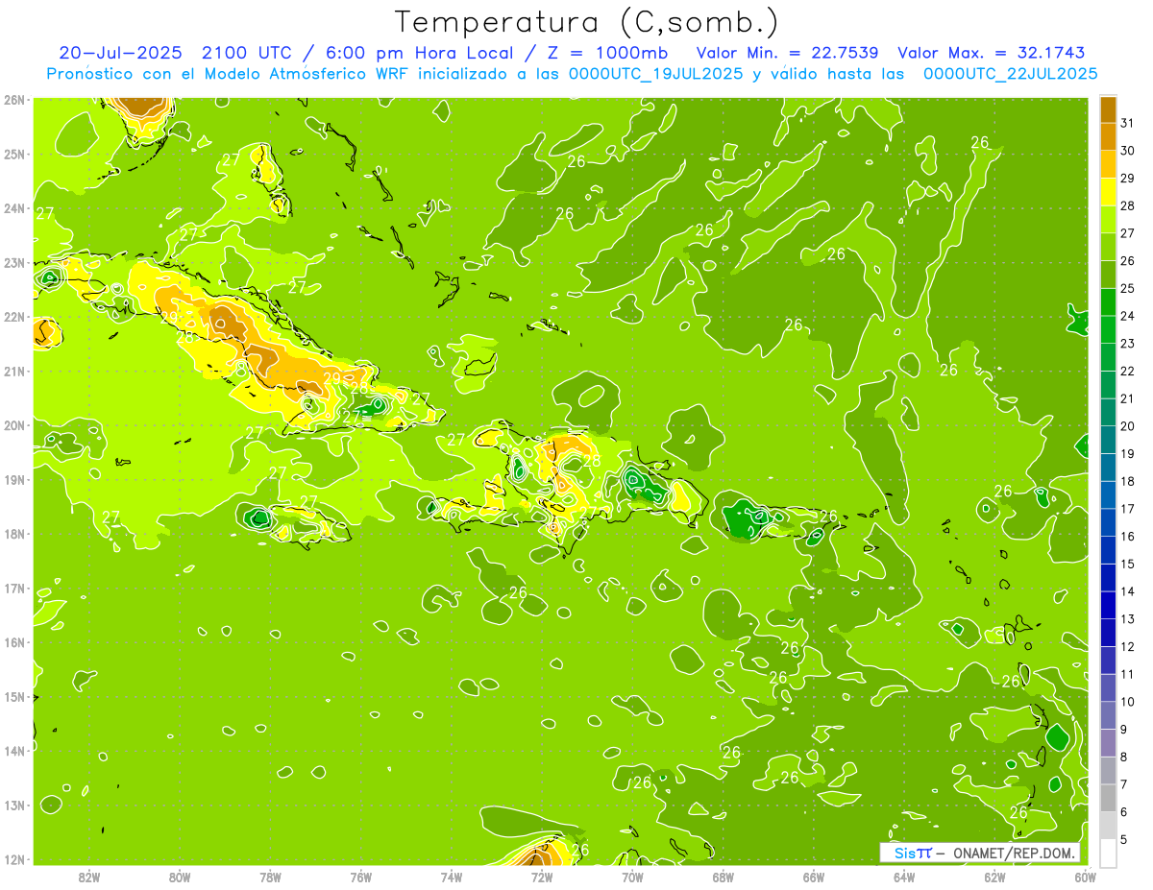Click the "25N" latitude axis label
Image resolution: width=1153 pixels, height=890 pixels.
tap(14, 155)
